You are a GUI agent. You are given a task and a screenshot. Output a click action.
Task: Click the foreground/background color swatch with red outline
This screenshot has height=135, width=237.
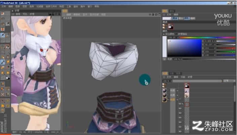coord(170,27)
